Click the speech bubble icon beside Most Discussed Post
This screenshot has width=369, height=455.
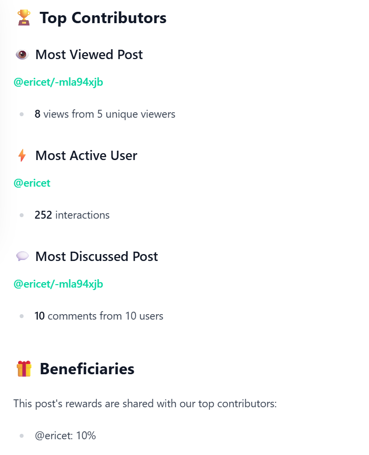pos(22,257)
